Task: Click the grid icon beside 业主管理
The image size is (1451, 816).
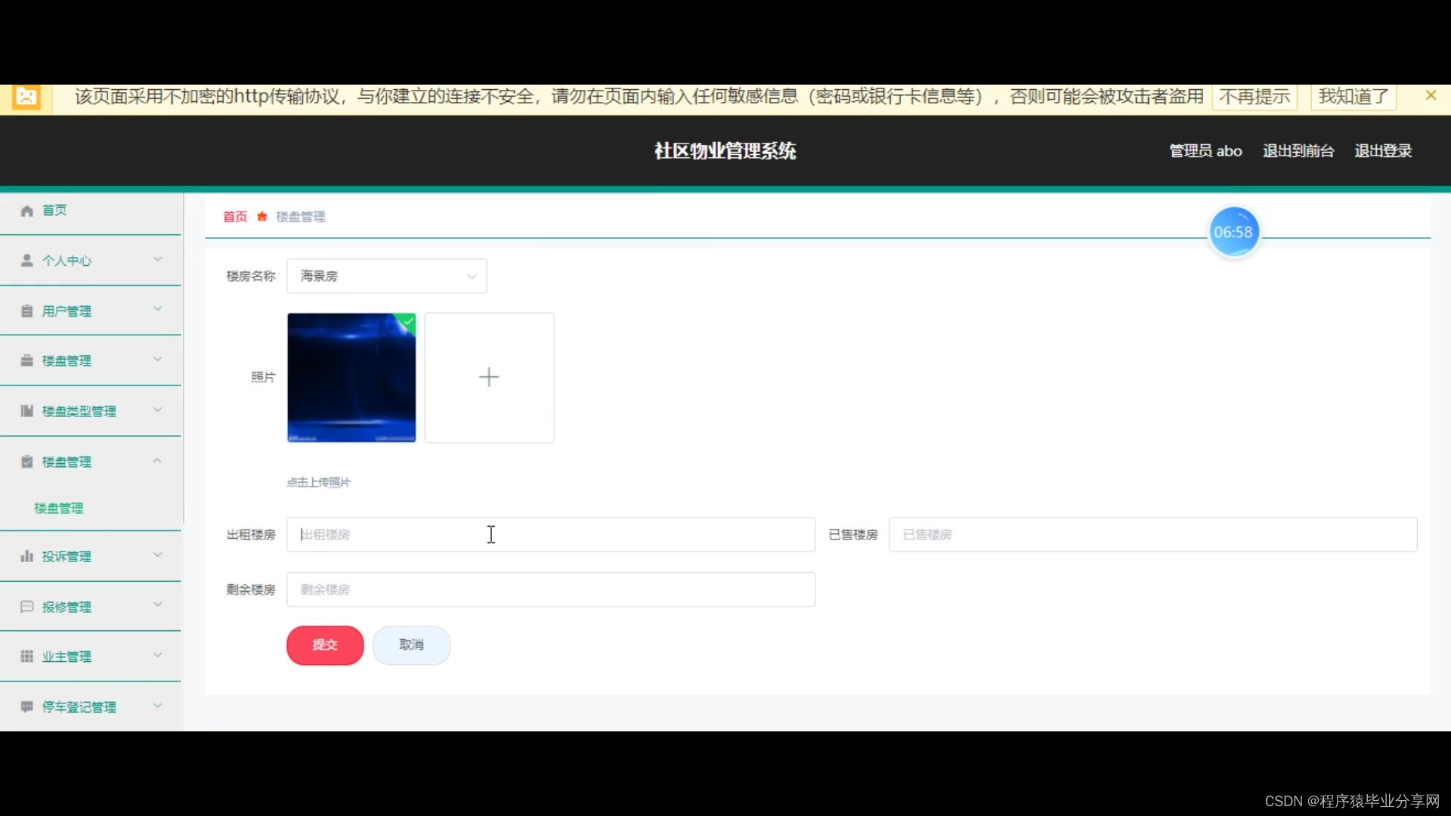Action: 27,657
